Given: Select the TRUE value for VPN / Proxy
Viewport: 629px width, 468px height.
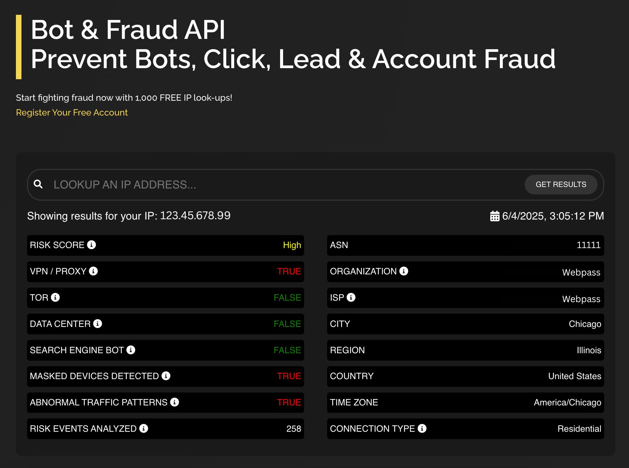Looking at the screenshot, I should pos(289,271).
